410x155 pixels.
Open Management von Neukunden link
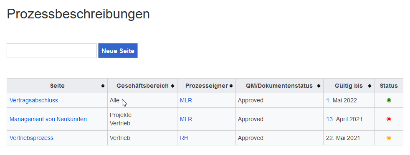(48, 119)
